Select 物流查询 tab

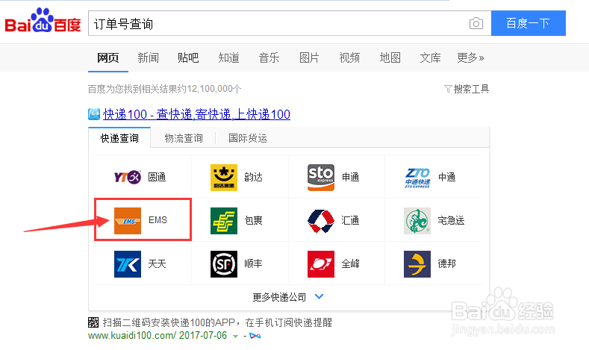184,138
